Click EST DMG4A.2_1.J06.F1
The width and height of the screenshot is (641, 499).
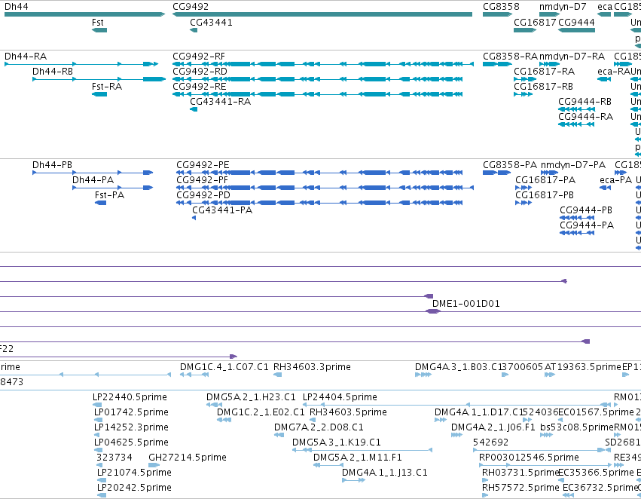click(456, 435)
